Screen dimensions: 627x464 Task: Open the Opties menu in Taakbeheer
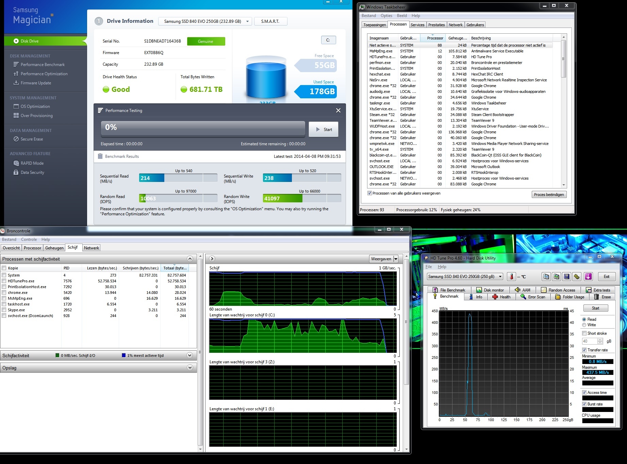pos(386,16)
